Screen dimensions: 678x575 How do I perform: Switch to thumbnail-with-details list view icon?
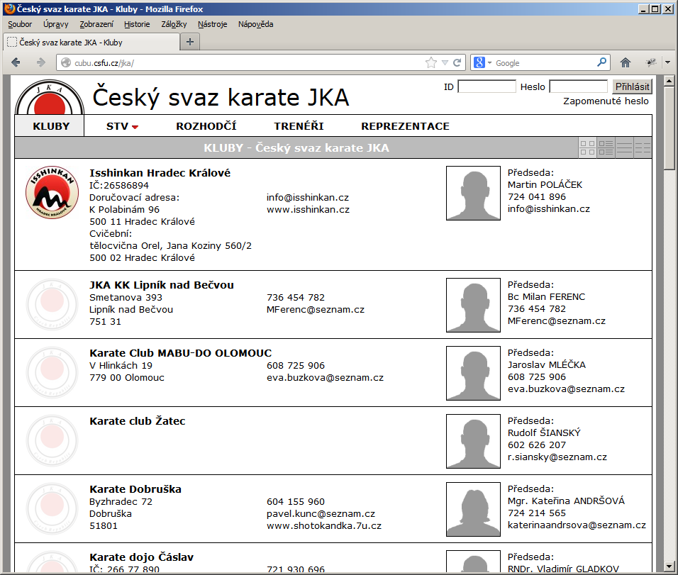606,148
